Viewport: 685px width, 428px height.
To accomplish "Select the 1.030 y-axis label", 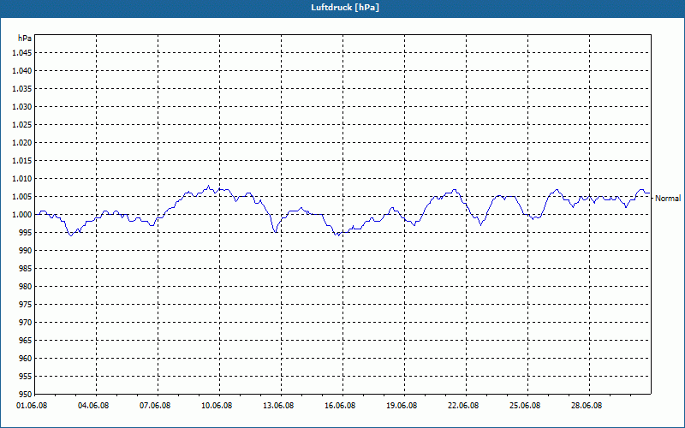I will (x=22, y=106).
